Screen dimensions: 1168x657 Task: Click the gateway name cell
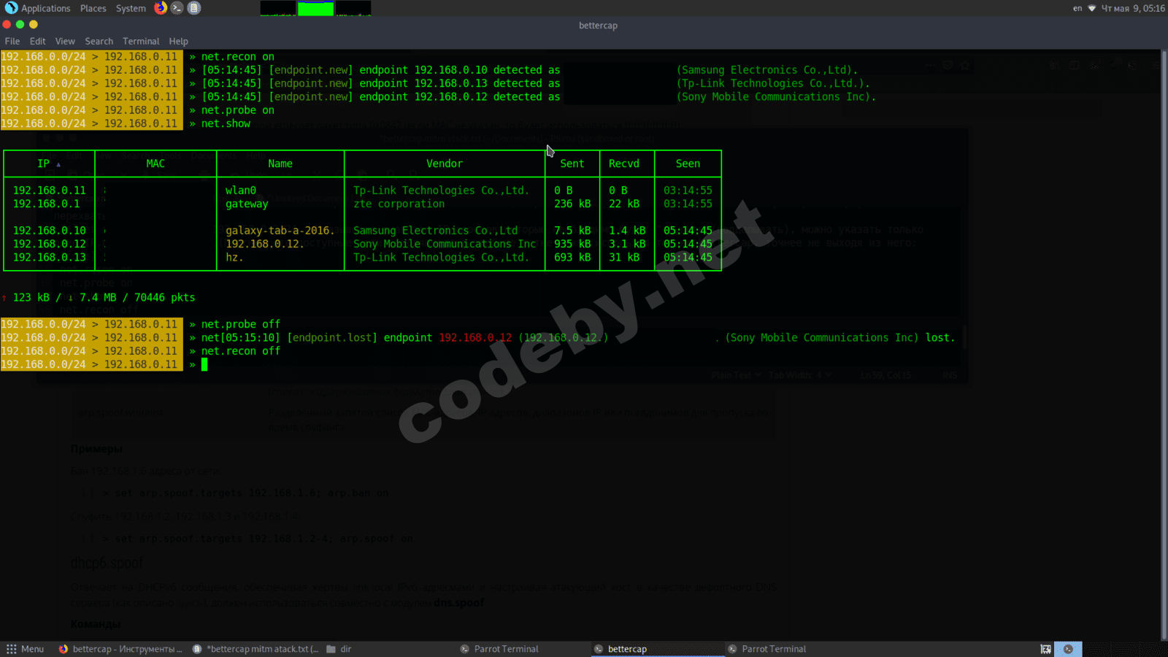(x=247, y=204)
